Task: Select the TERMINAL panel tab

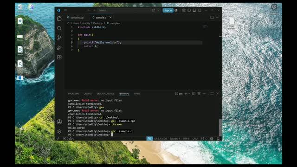Action: [124, 94]
